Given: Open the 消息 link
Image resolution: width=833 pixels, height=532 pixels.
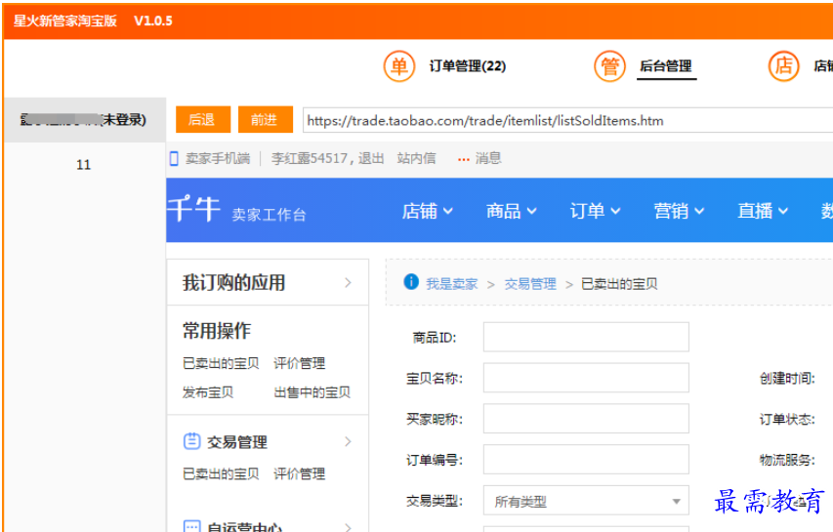Looking at the screenshot, I should point(488,158).
